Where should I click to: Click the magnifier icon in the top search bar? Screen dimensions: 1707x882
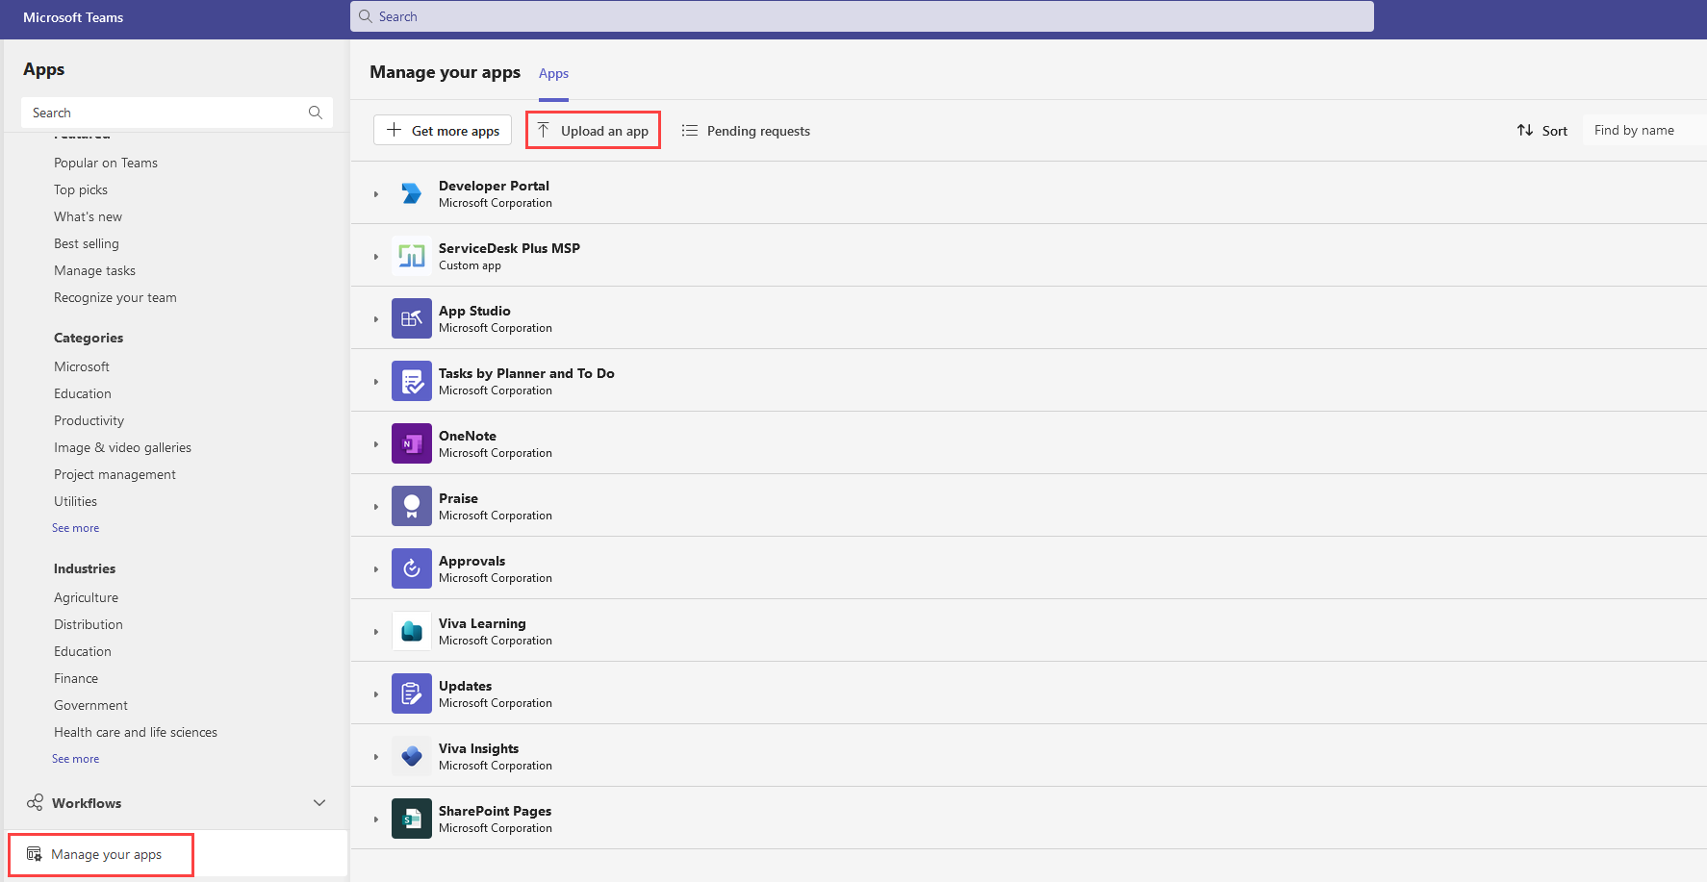(366, 16)
